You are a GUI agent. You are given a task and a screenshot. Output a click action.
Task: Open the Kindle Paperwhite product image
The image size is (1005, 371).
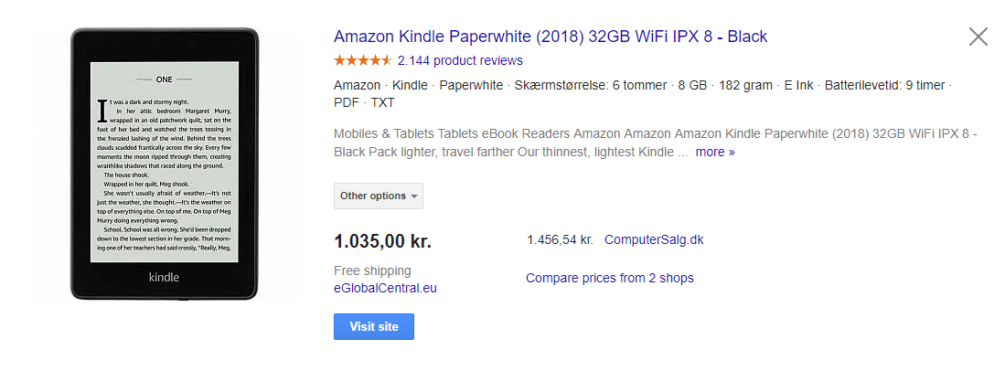pos(165,164)
